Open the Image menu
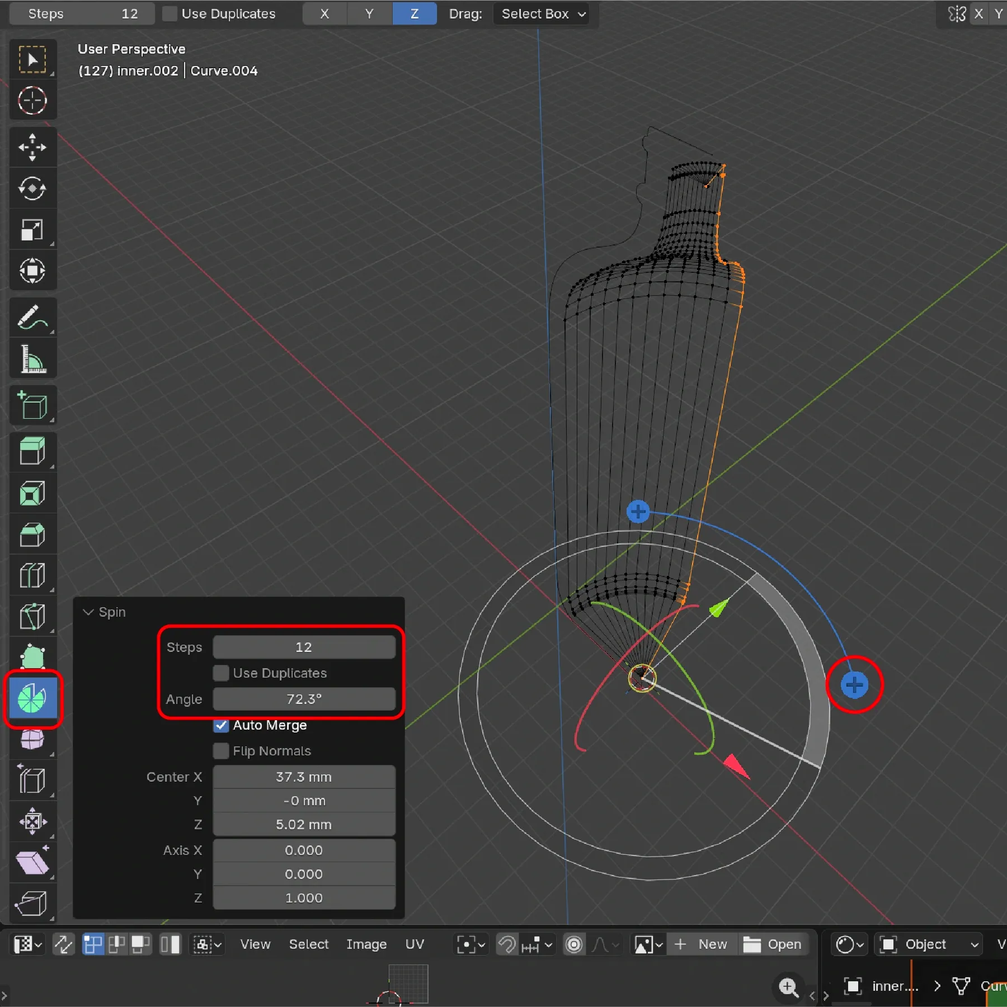 [x=366, y=944]
